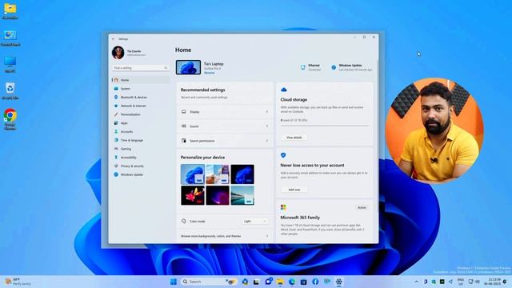
Task: Click the Settings back arrow
Action: pyautogui.click(x=114, y=39)
